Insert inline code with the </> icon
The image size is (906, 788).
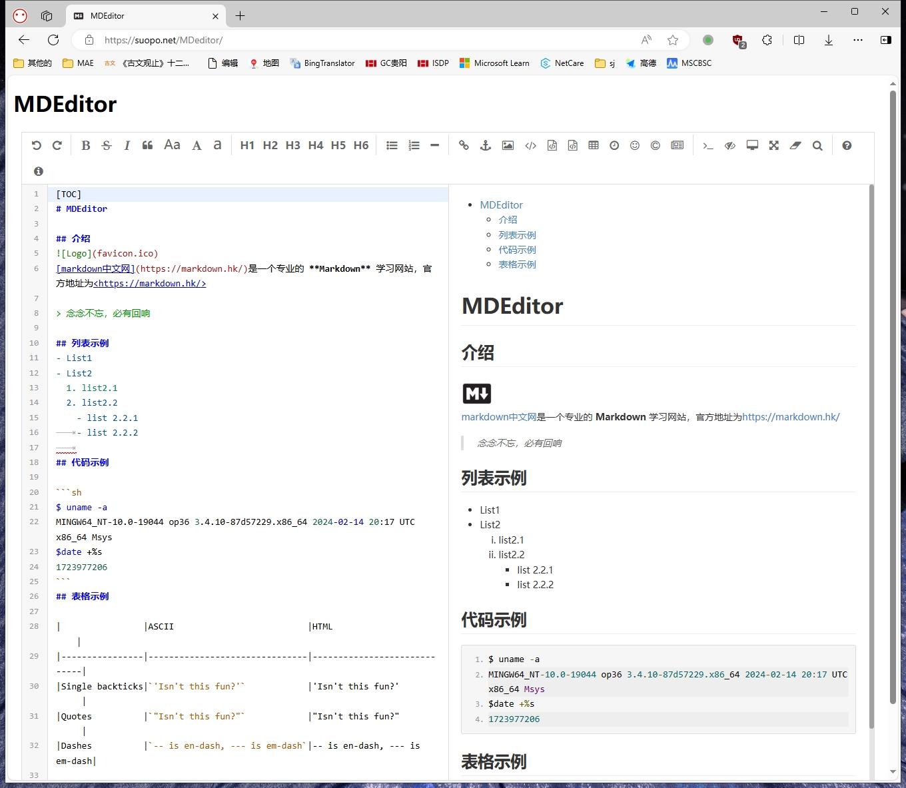[x=530, y=145]
